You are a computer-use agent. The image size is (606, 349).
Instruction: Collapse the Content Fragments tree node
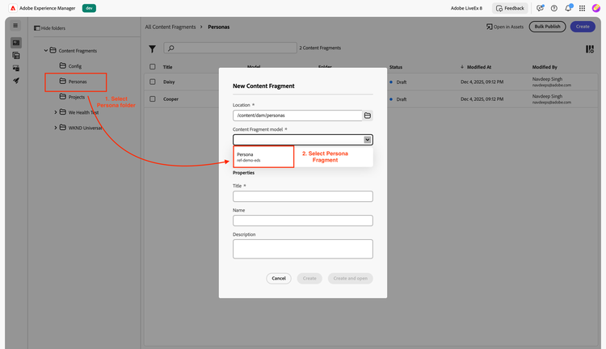click(46, 51)
